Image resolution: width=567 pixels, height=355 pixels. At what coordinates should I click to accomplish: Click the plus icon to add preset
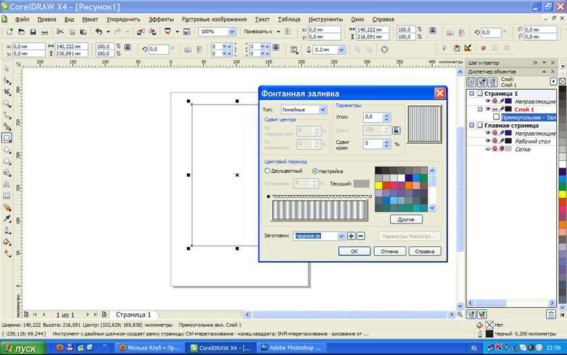[x=351, y=236]
